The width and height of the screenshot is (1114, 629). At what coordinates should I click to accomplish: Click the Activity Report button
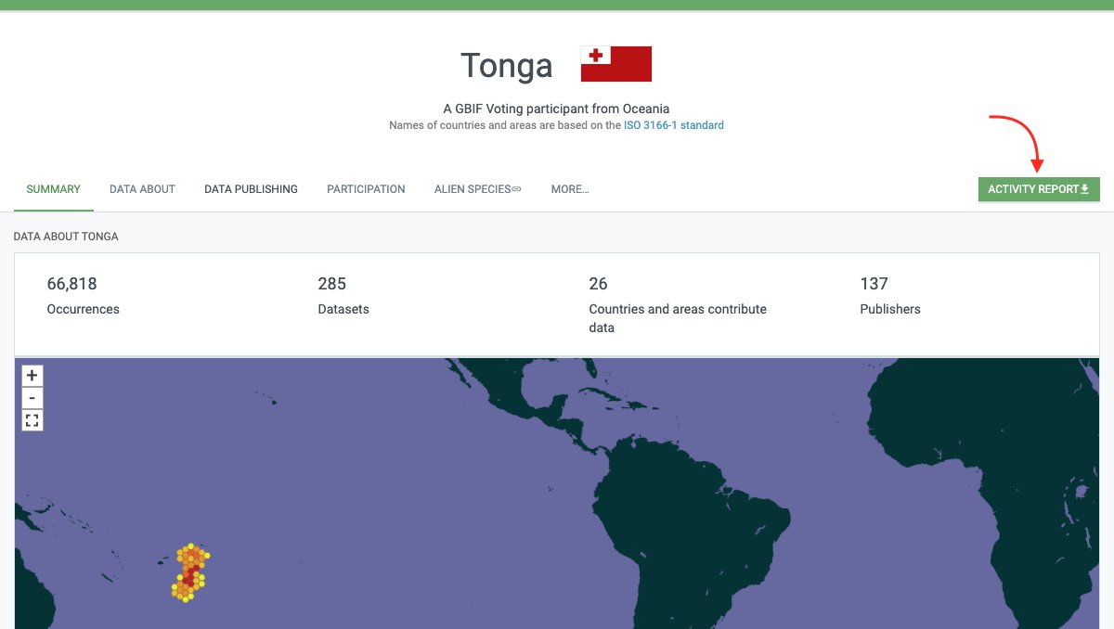pos(1032,188)
